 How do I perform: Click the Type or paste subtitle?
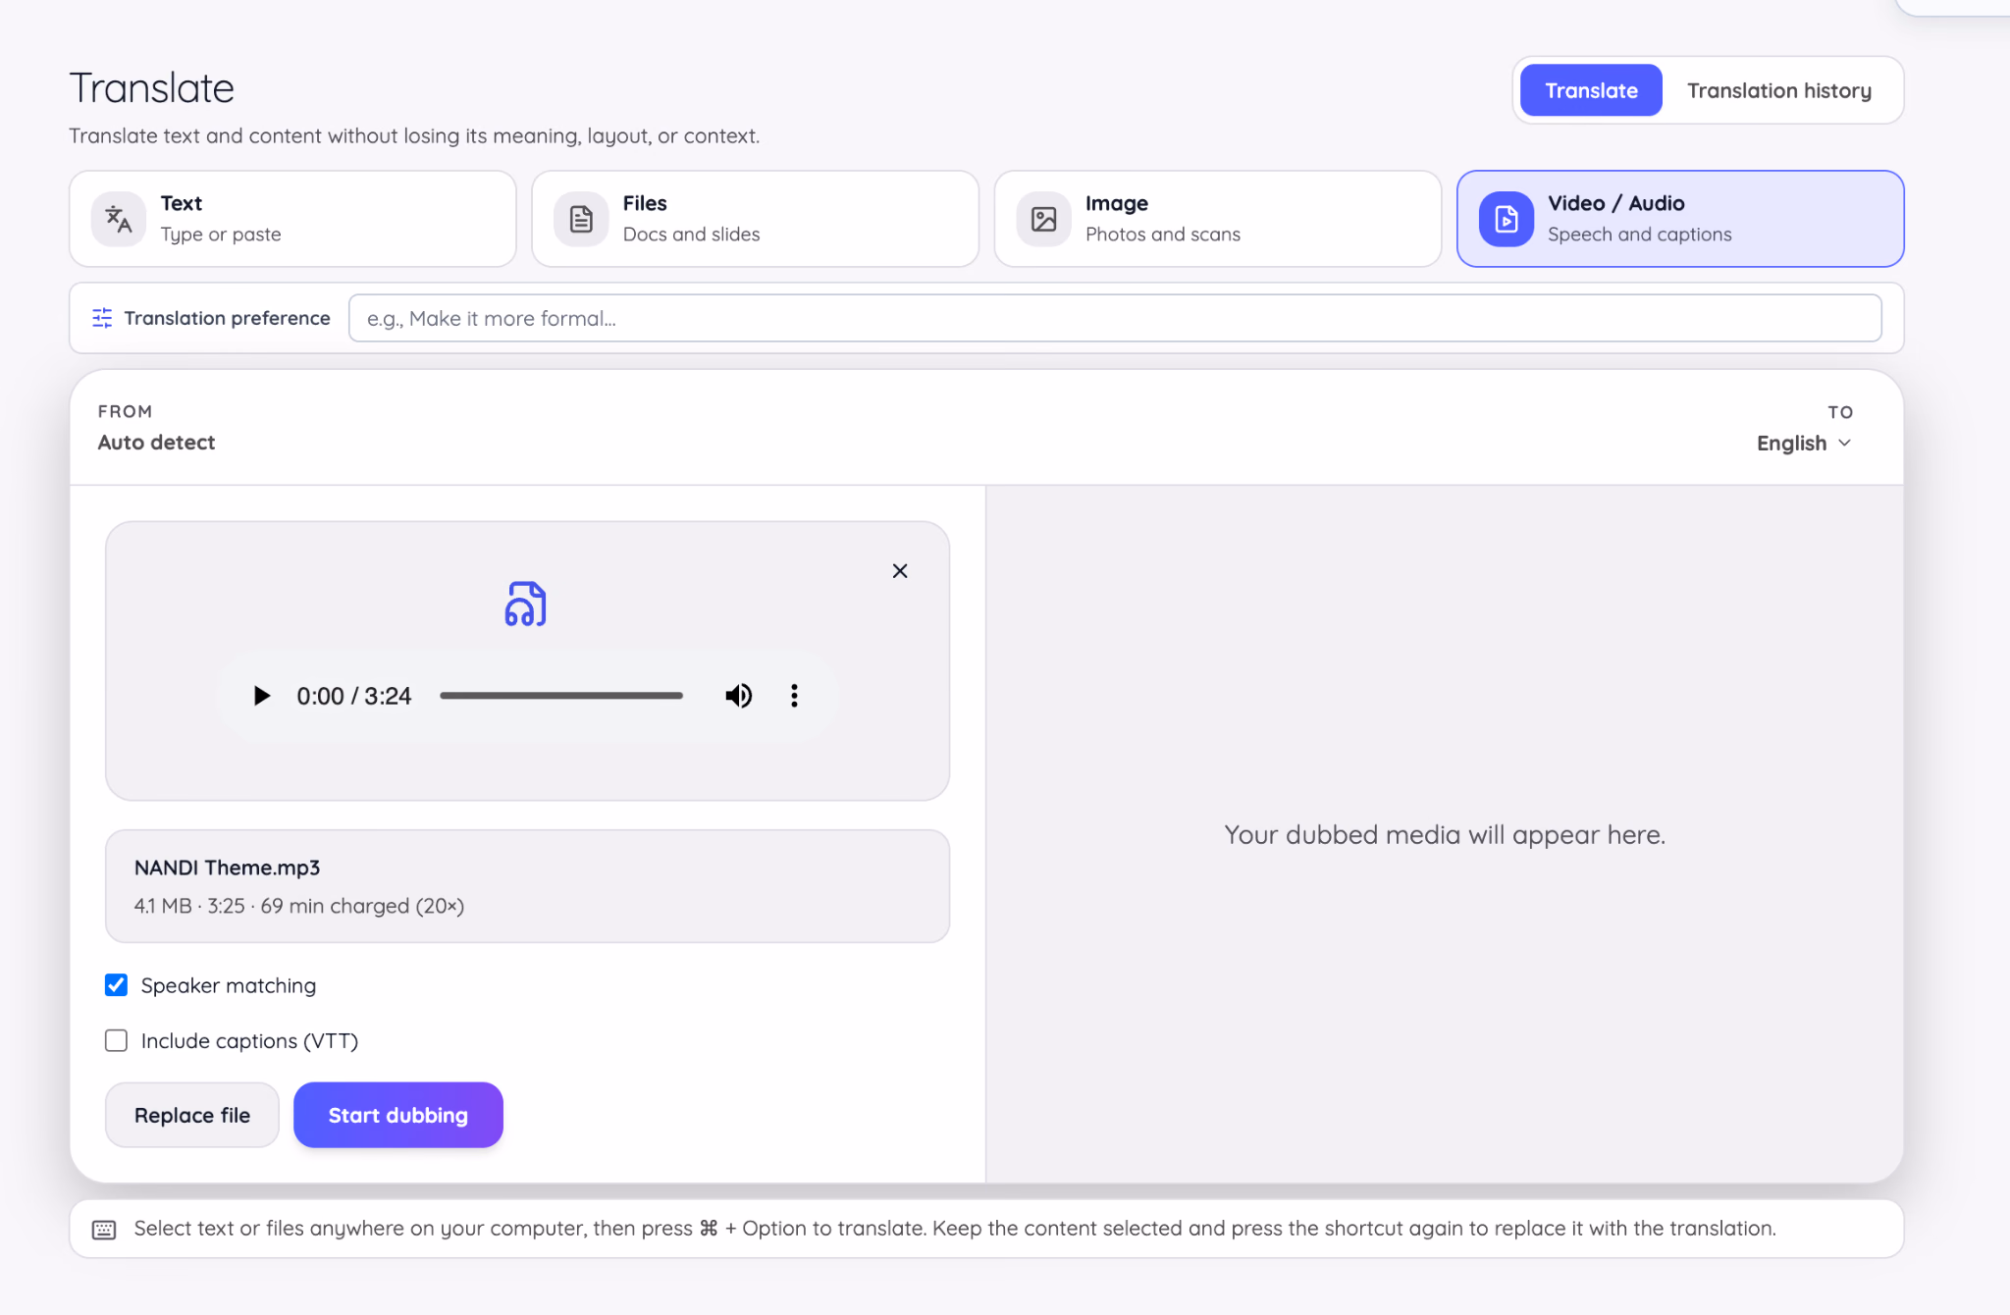[x=221, y=235]
